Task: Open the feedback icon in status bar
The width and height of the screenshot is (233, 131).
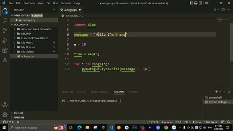Action: tap(222, 122)
